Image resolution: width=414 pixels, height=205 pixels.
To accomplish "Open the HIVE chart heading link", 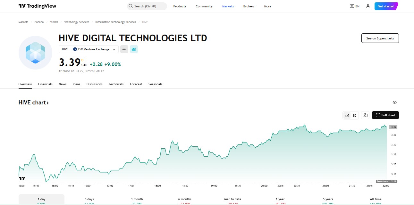I will tap(34, 102).
